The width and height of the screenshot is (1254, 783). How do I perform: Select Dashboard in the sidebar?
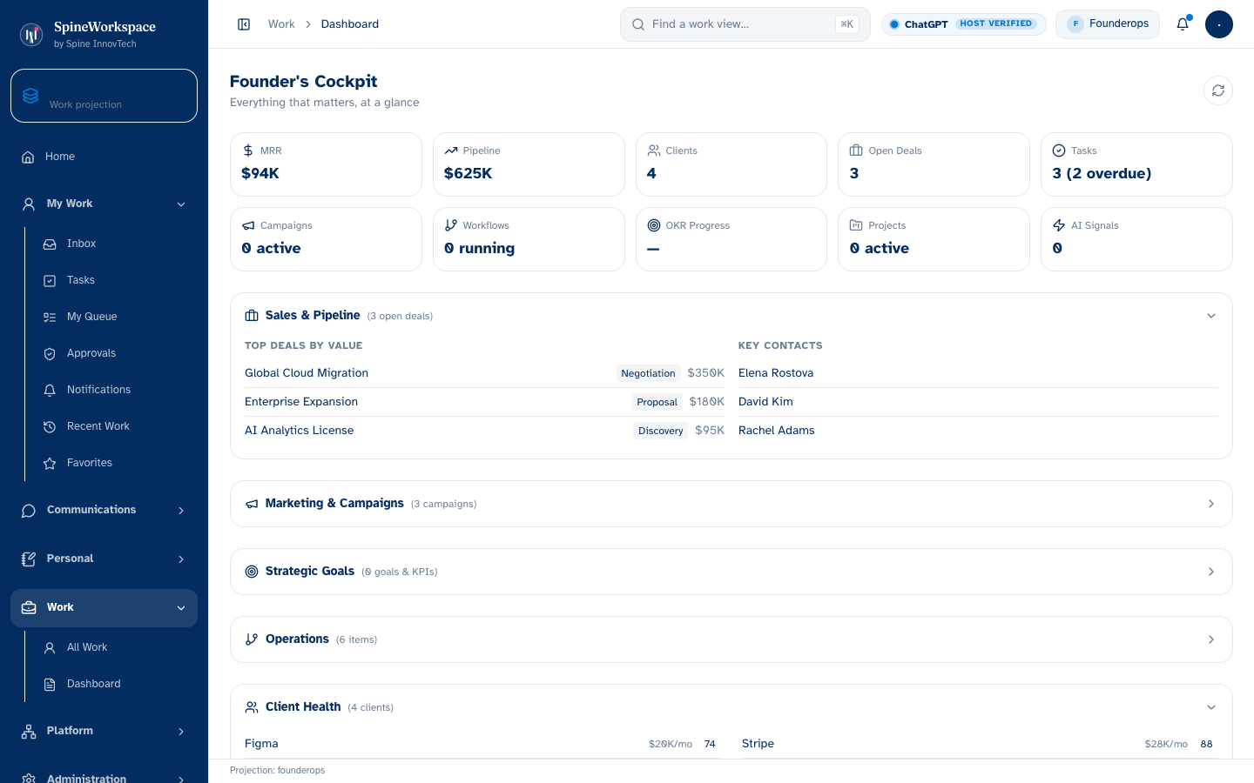(114, 684)
